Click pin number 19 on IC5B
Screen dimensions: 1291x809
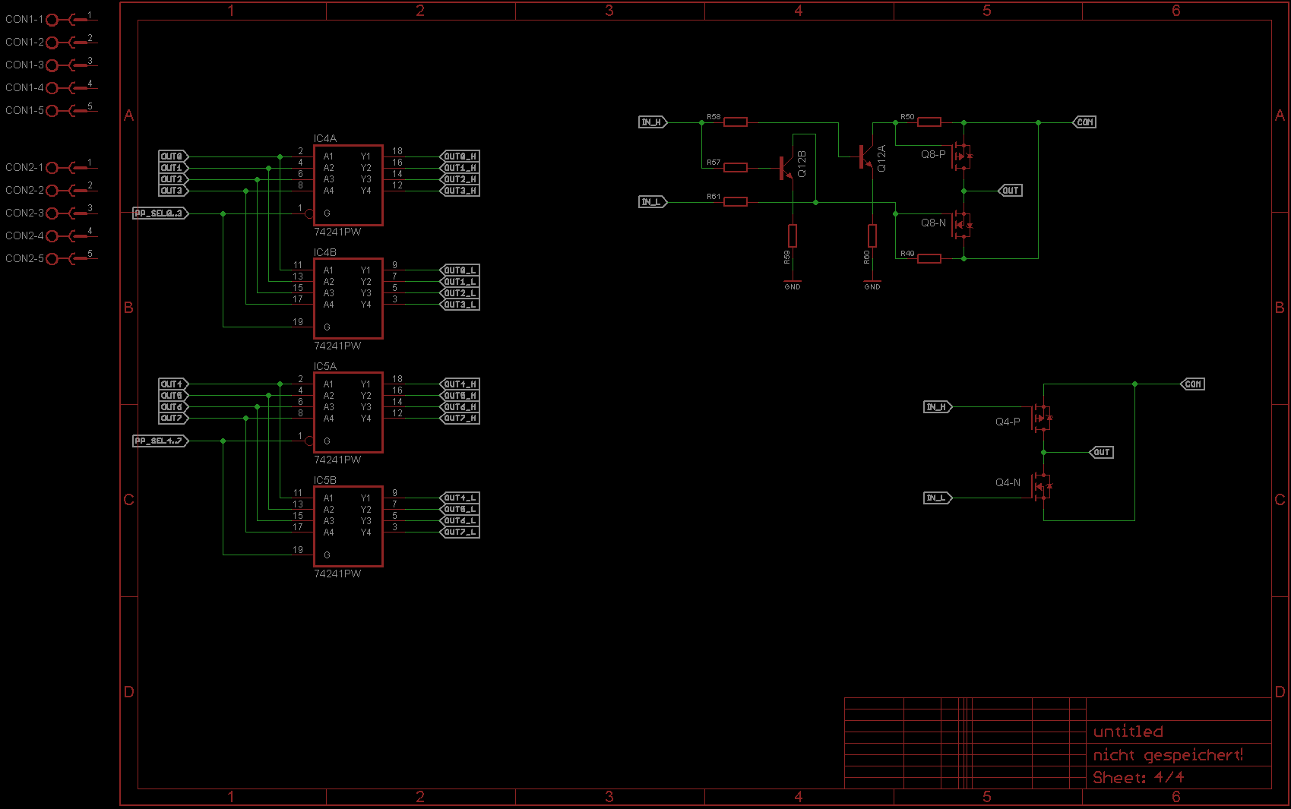click(x=298, y=549)
